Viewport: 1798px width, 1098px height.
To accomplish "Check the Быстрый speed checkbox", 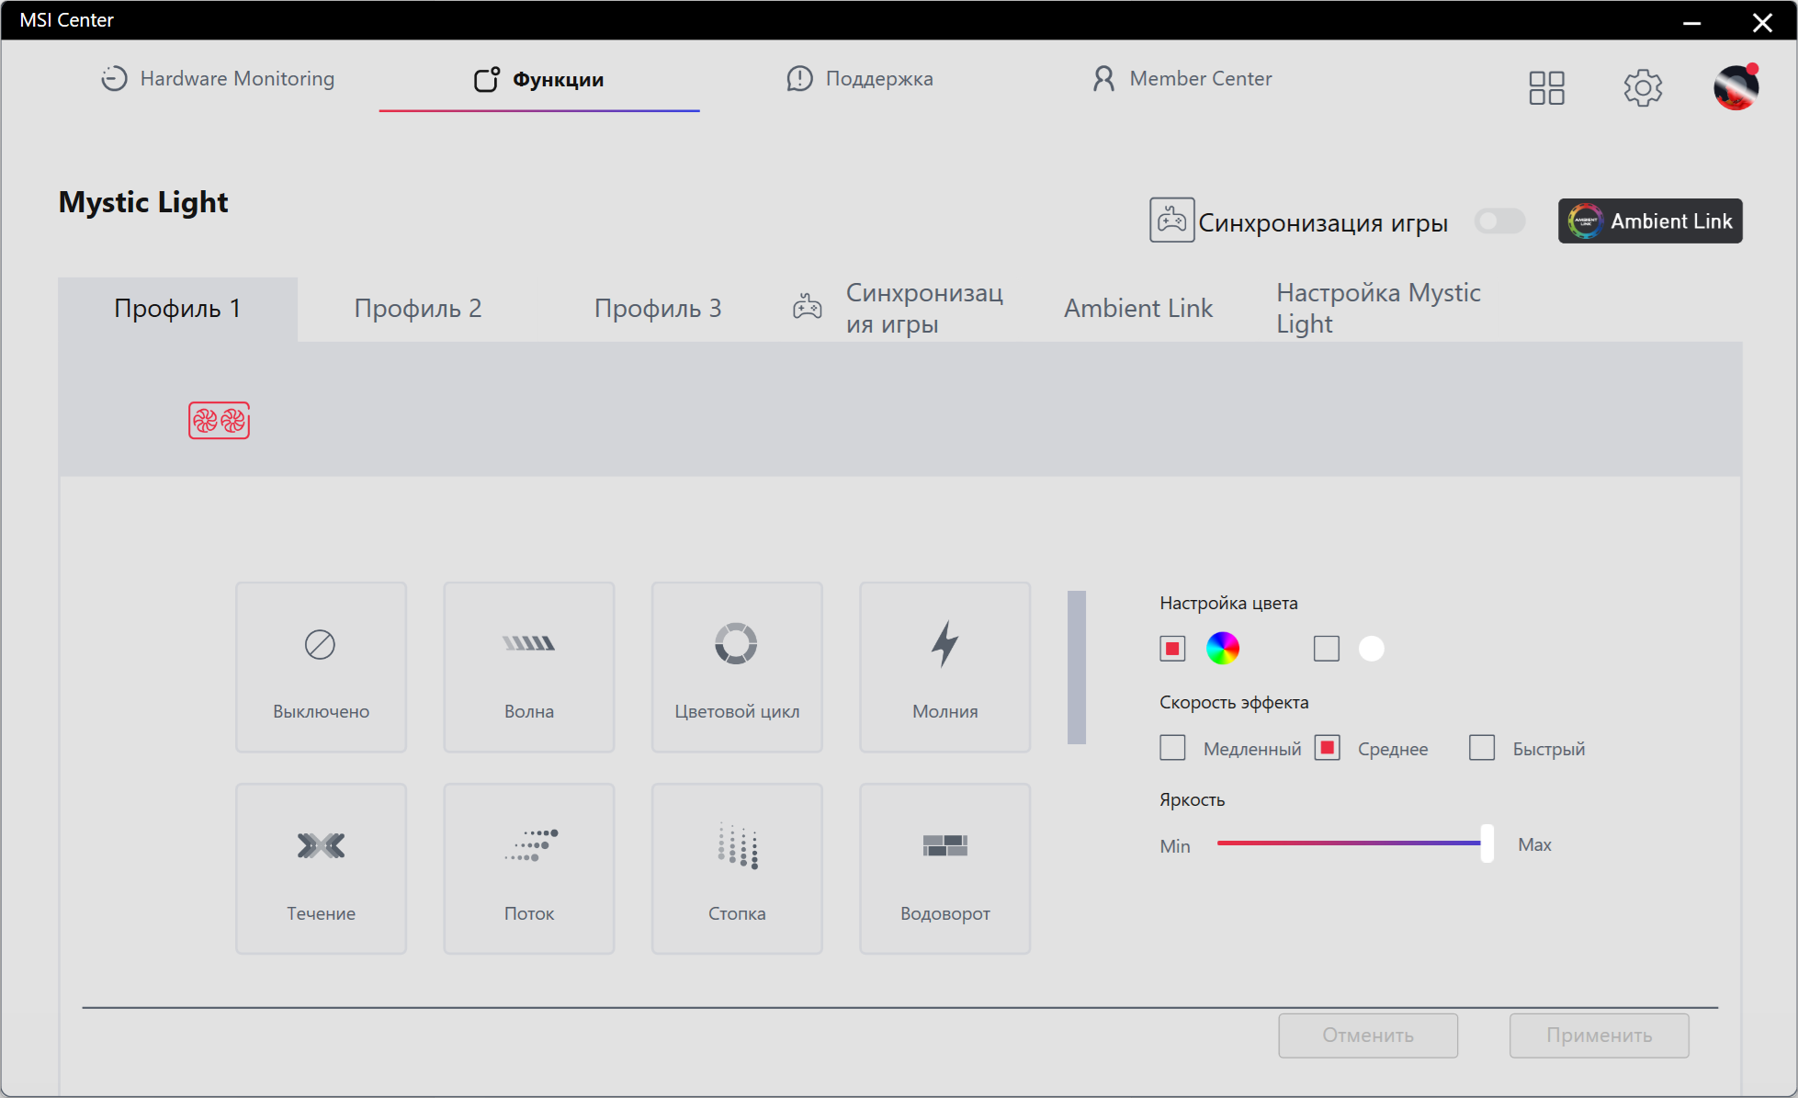I will pos(1481,748).
